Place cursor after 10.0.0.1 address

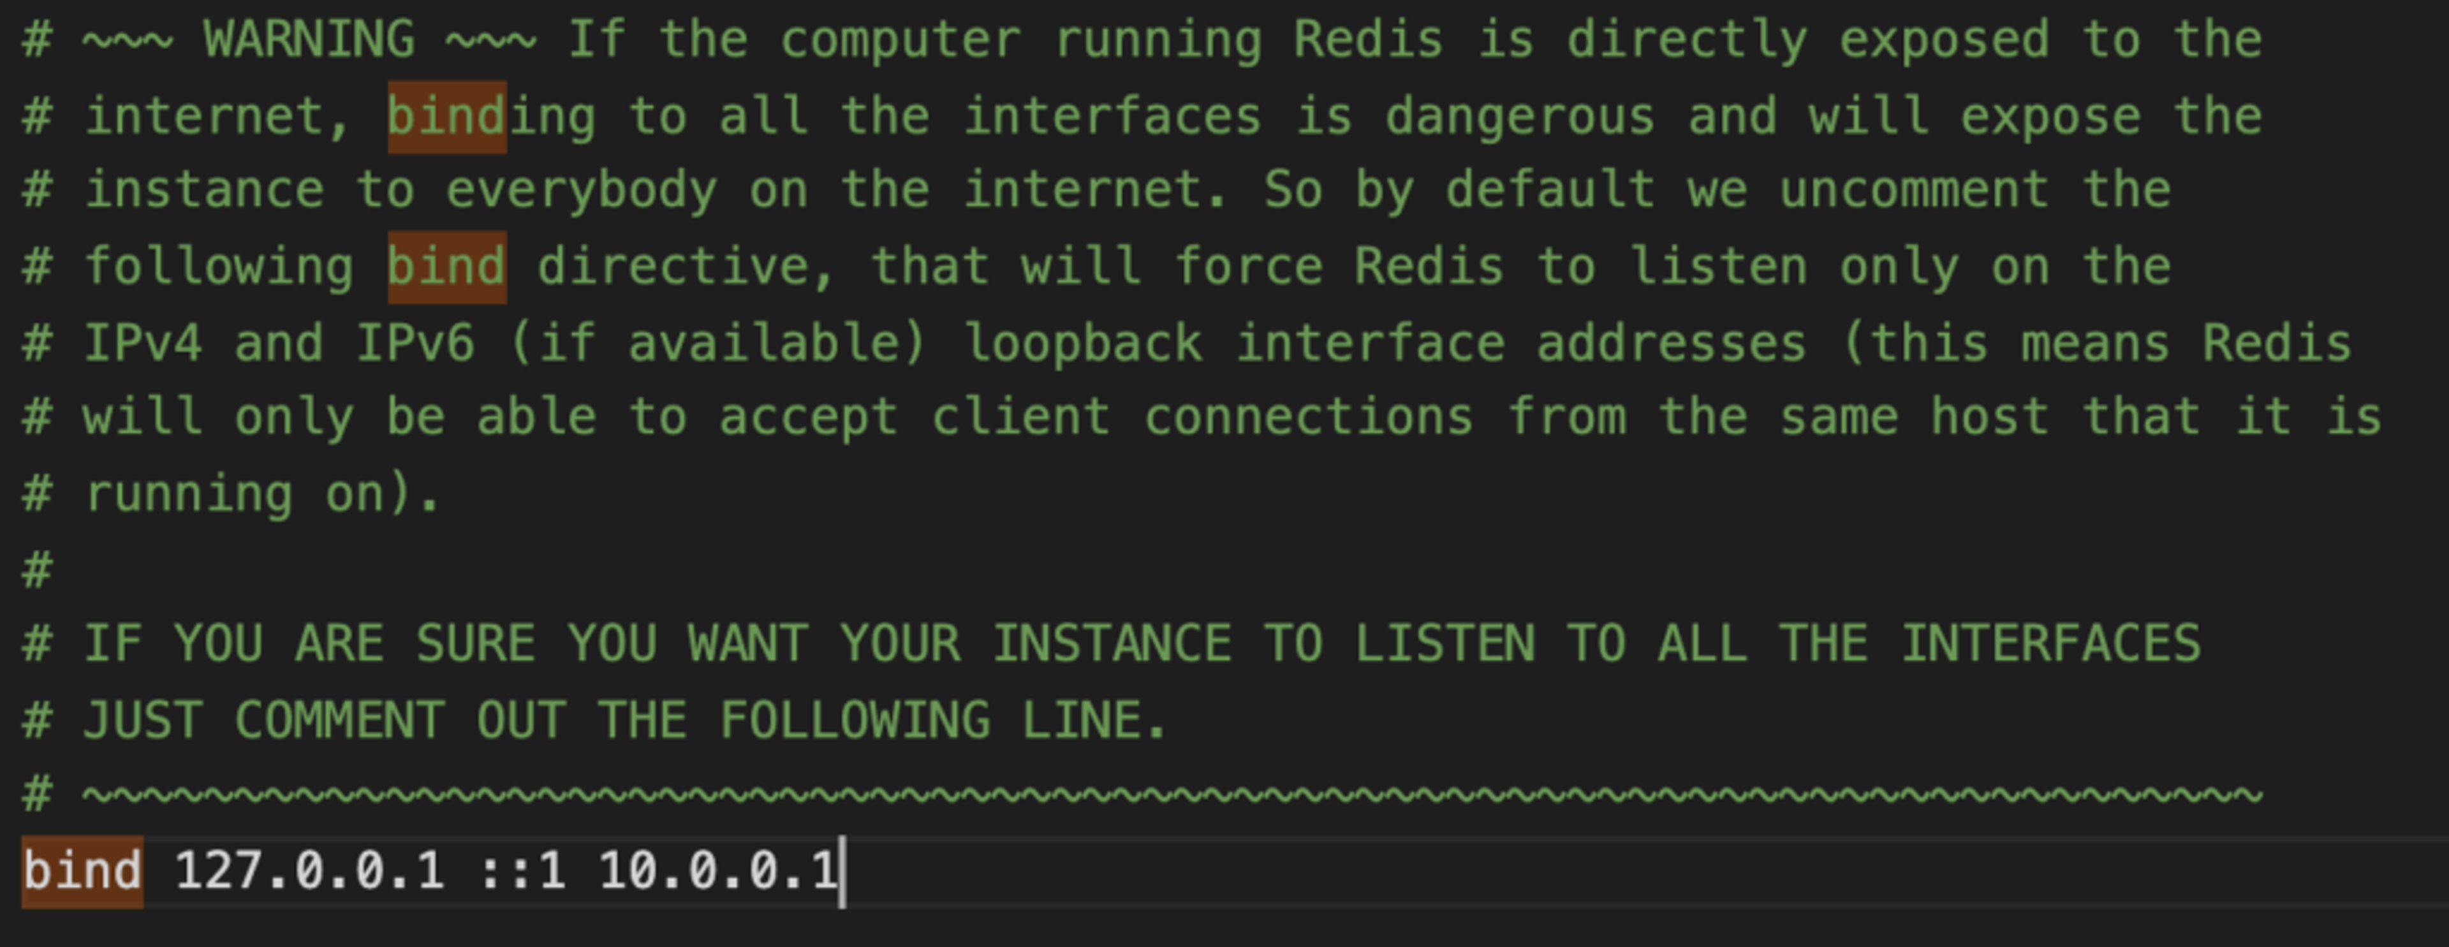(x=841, y=872)
